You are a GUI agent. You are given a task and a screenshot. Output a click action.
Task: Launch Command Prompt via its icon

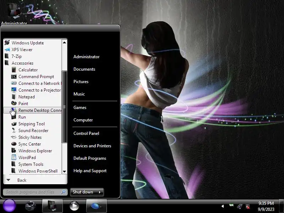14,77
